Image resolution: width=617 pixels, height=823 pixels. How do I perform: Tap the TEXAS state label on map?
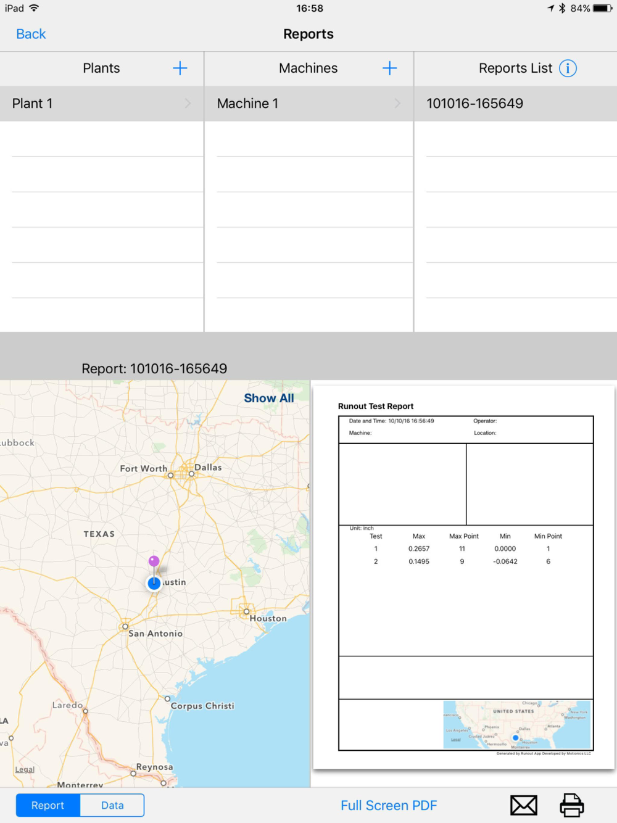[99, 534]
